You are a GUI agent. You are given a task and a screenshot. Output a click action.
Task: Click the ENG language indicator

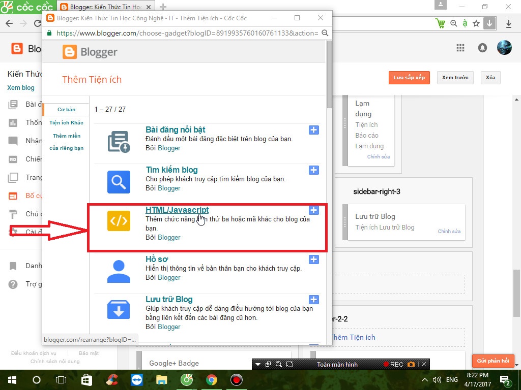tap(452, 380)
